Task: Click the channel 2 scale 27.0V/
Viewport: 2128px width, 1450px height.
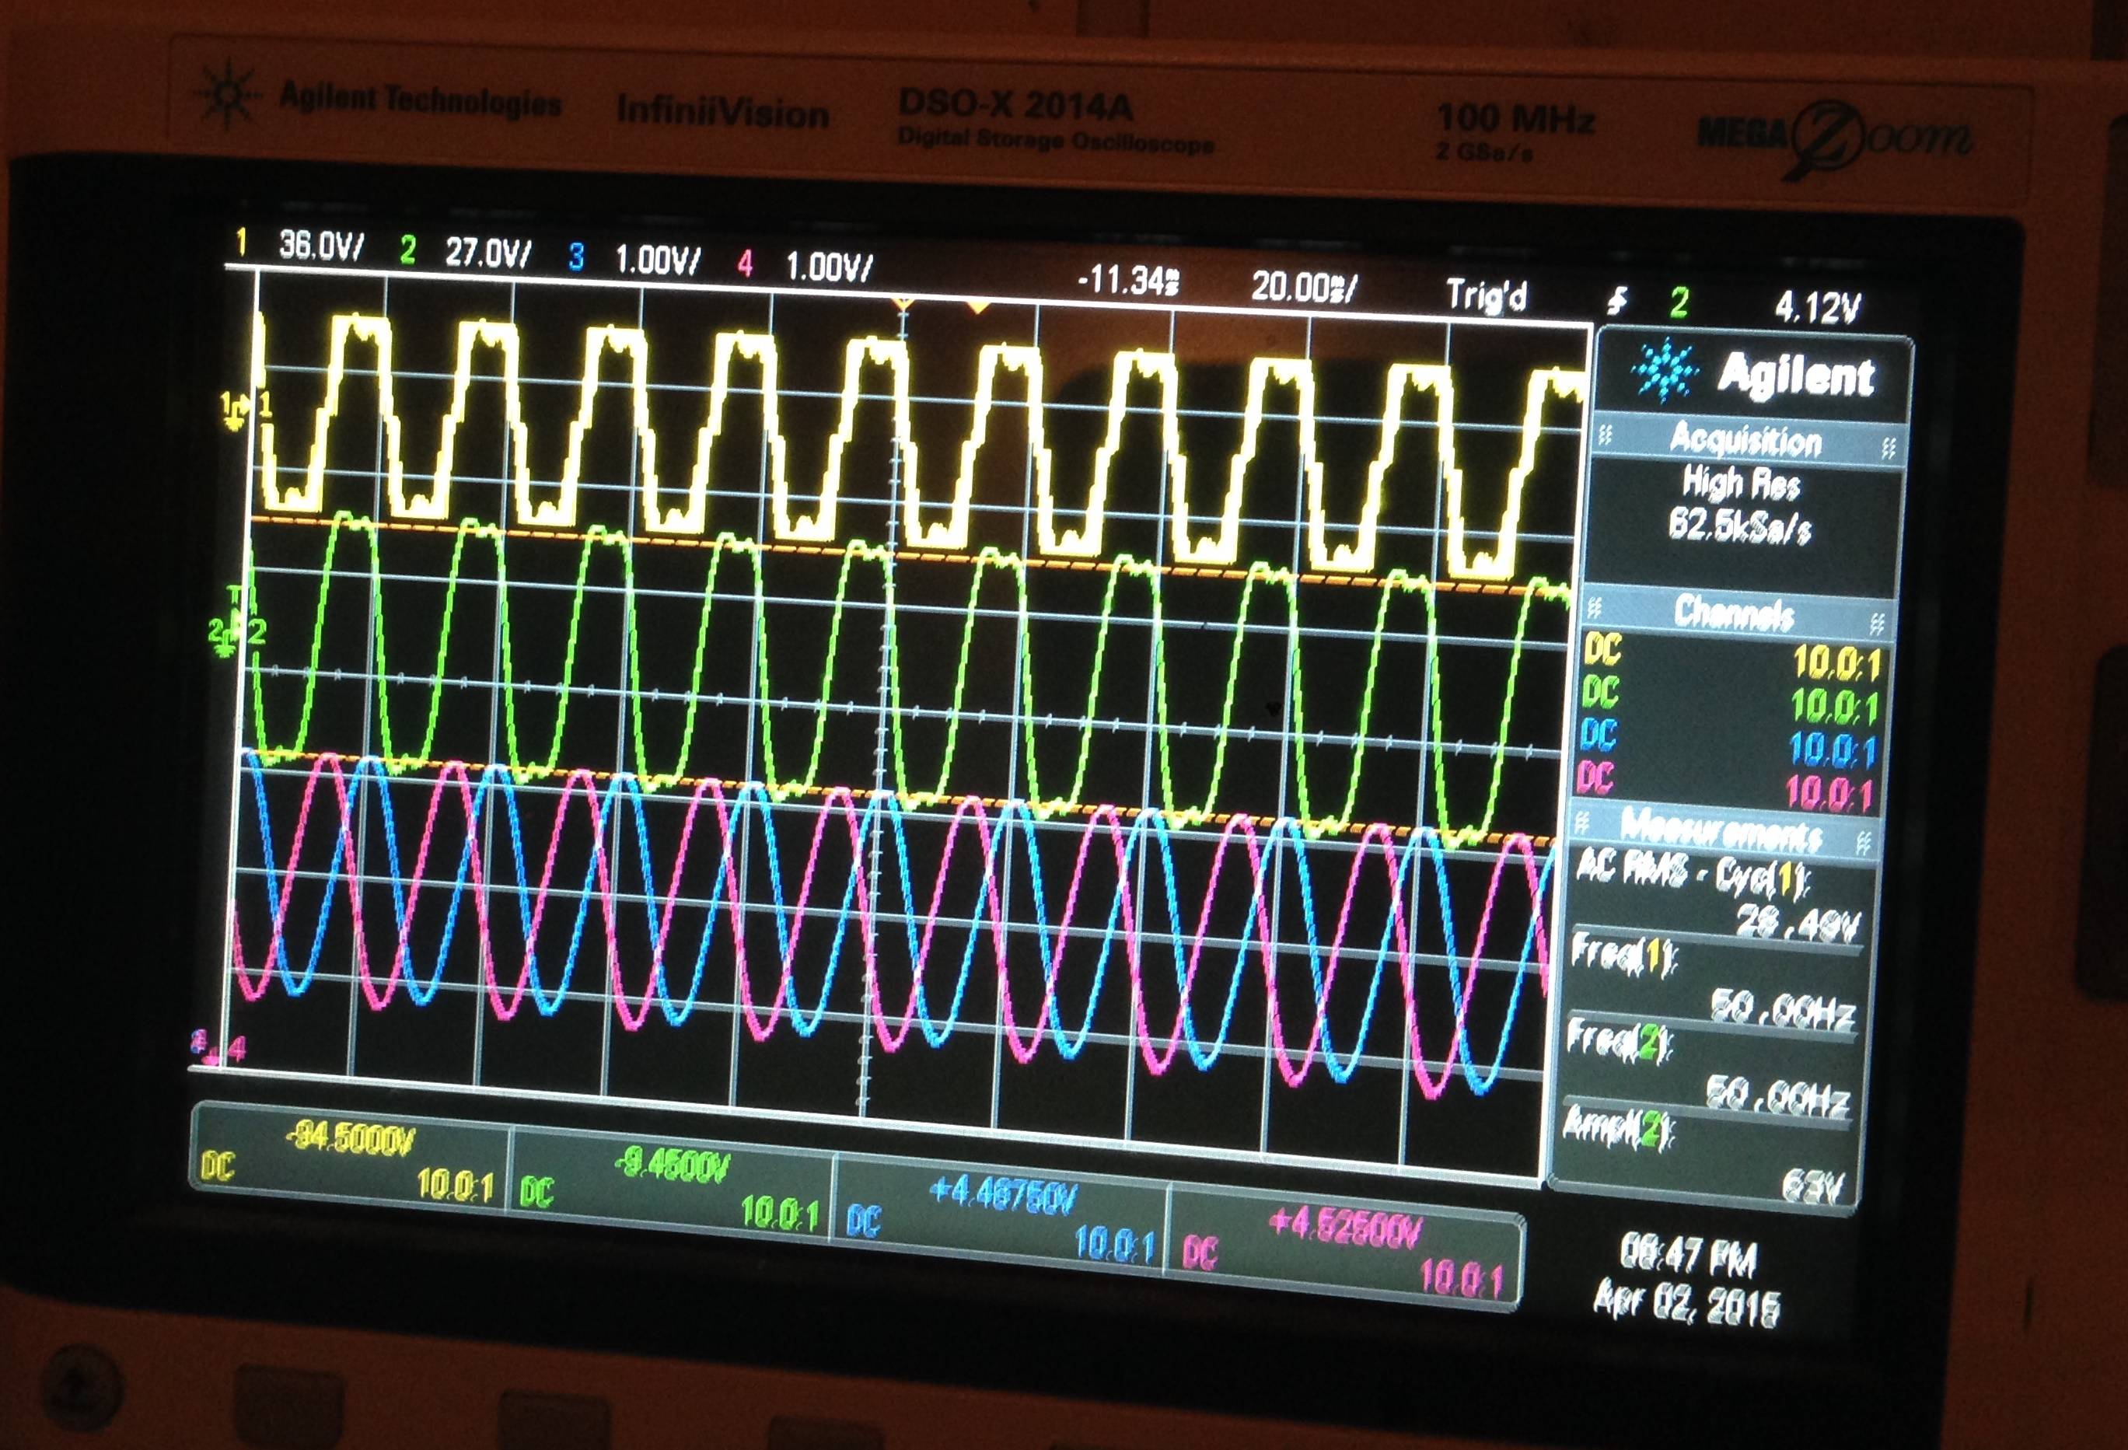Action: click(488, 252)
